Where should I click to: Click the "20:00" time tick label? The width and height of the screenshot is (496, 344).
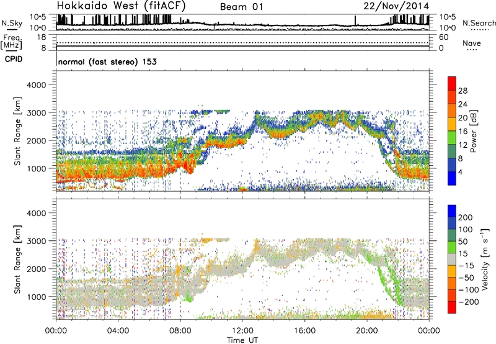(x=367, y=331)
